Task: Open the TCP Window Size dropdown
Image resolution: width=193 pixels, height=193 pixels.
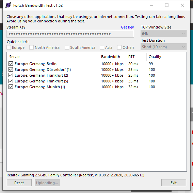Action: 163,34
